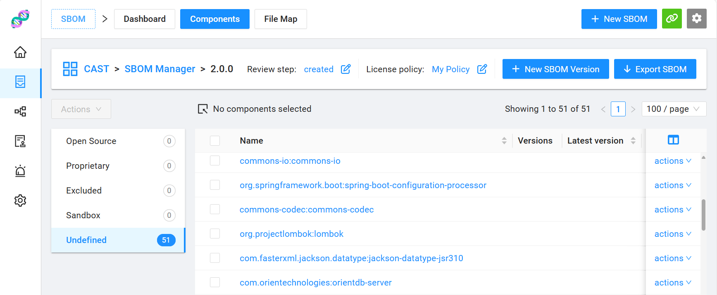Expand the 100 / page dropdown
This screenshot has height=295, width=717.
tap(674, 109)
